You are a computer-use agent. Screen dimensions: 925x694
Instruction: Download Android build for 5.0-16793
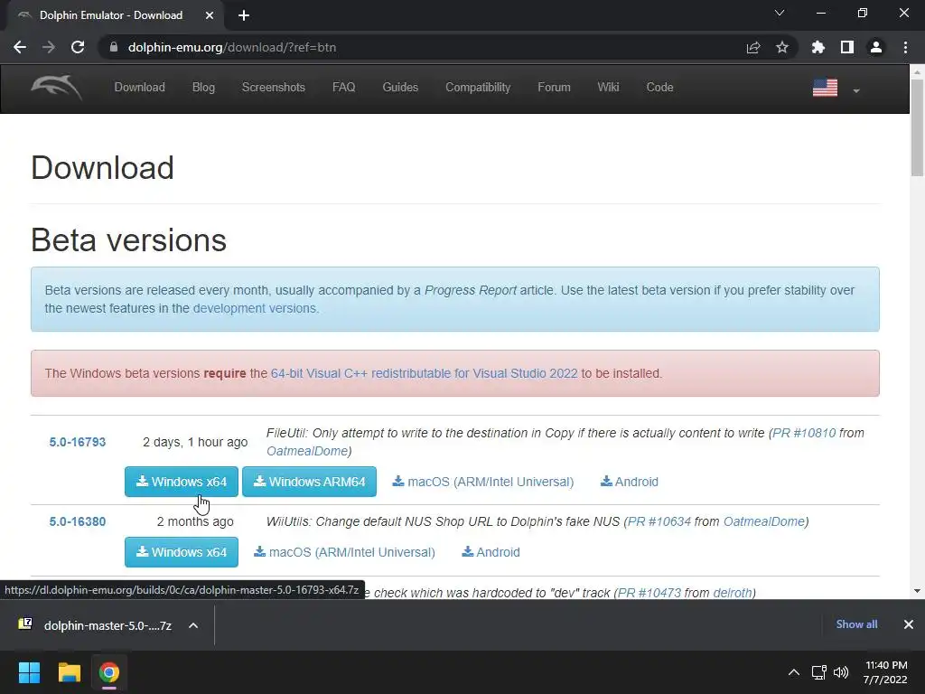point(630,482)
